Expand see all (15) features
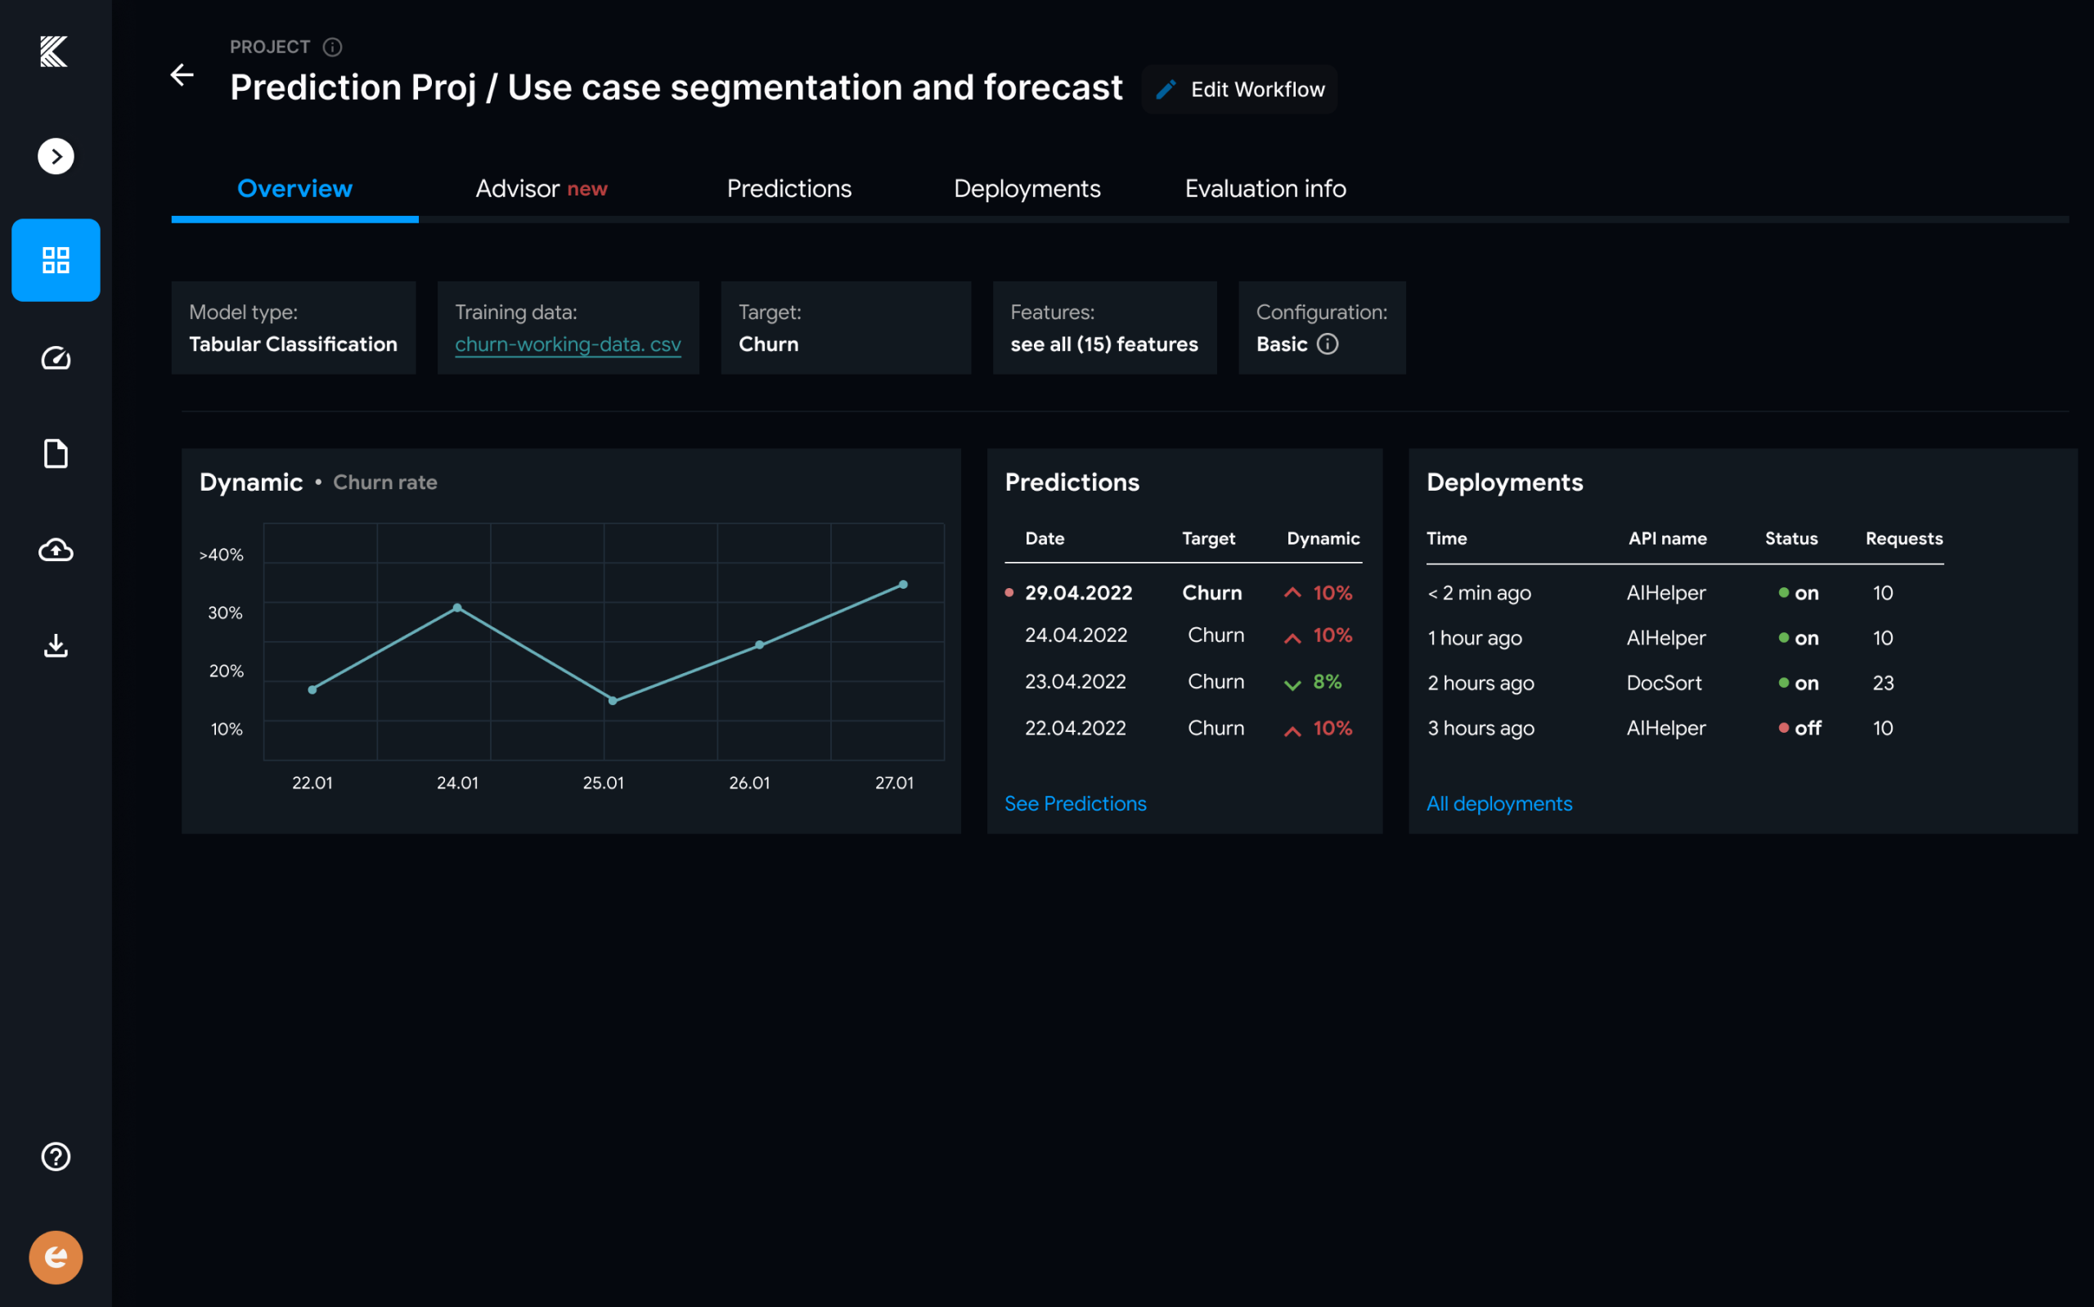 1103,344
